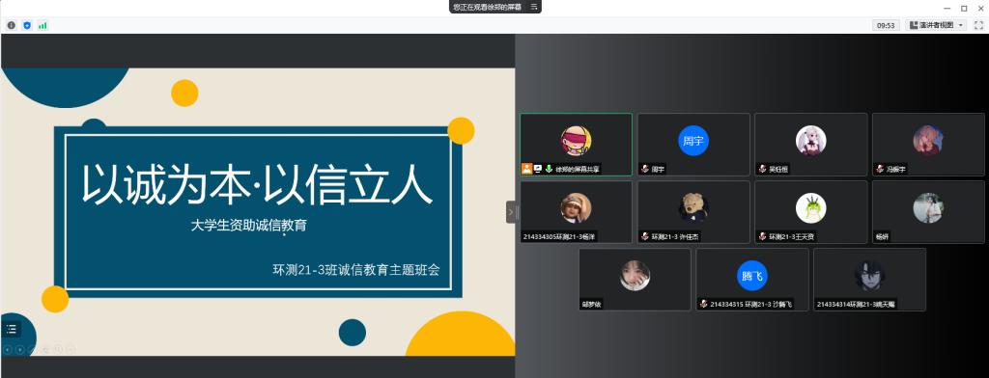
Task: Click the orange host icon on the presenter's tile
Action: pyautogui.click(x=526, y=169)
